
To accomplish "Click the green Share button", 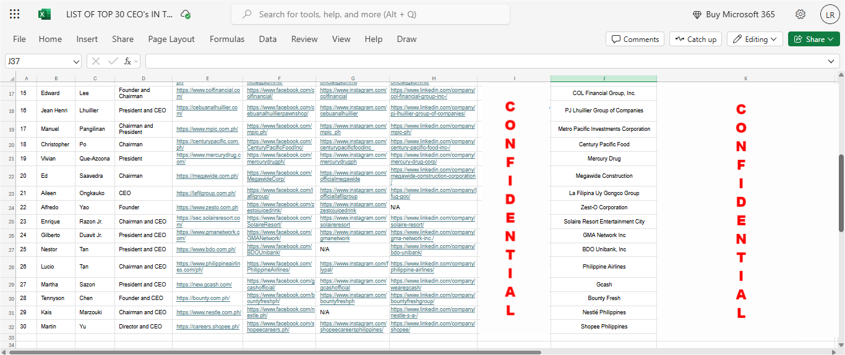I will point(813,39).
